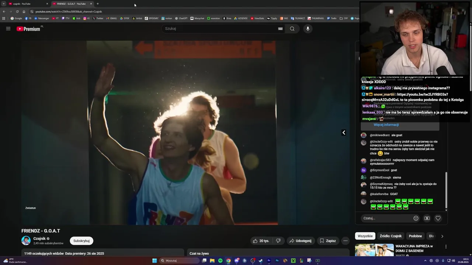The width and height of the screenshot is (472, 265).
Task: Open the Trello bookmark
Action: click(332, 18)
